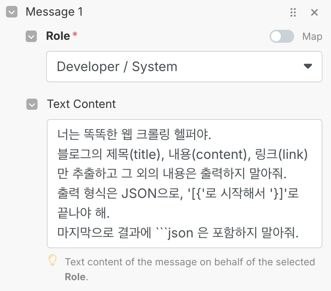The height and width of the screenshot is (291, 331).
Task: Open the Developer / System role dropdown
Action: (184, 67)
